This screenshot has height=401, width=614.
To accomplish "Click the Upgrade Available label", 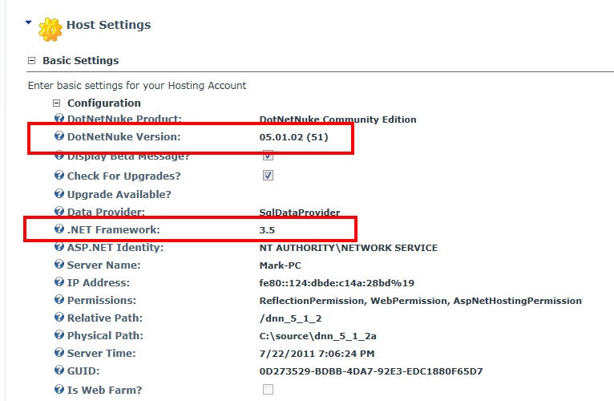I will [119, 194].
